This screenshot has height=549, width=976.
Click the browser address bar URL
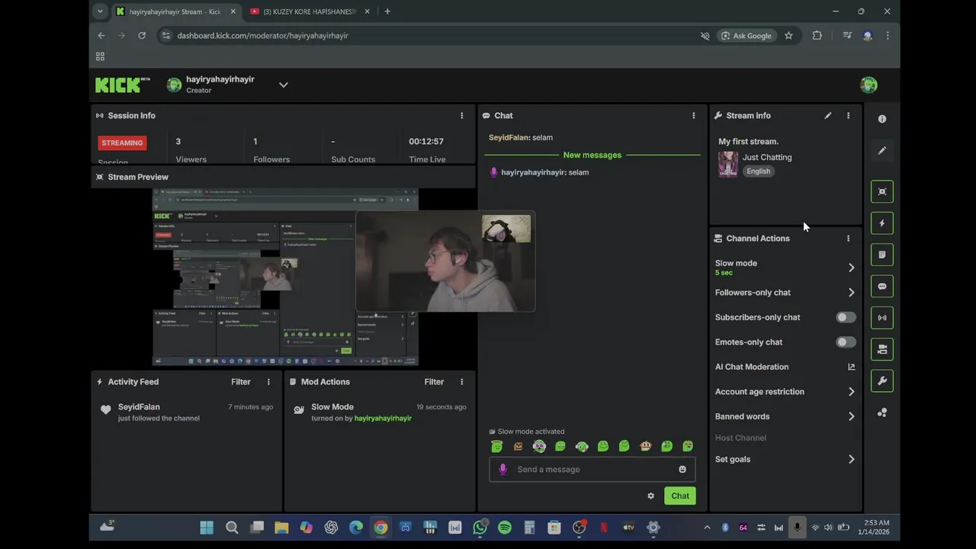coord(262,36)
